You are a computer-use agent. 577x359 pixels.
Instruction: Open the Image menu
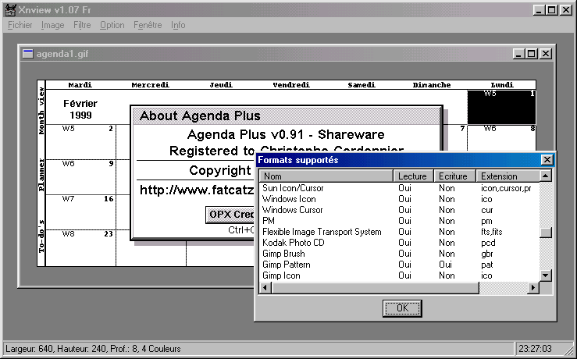pos(52,25)
